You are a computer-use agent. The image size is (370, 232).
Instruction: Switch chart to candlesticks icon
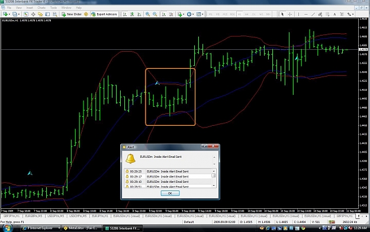(x=132, y=14)
